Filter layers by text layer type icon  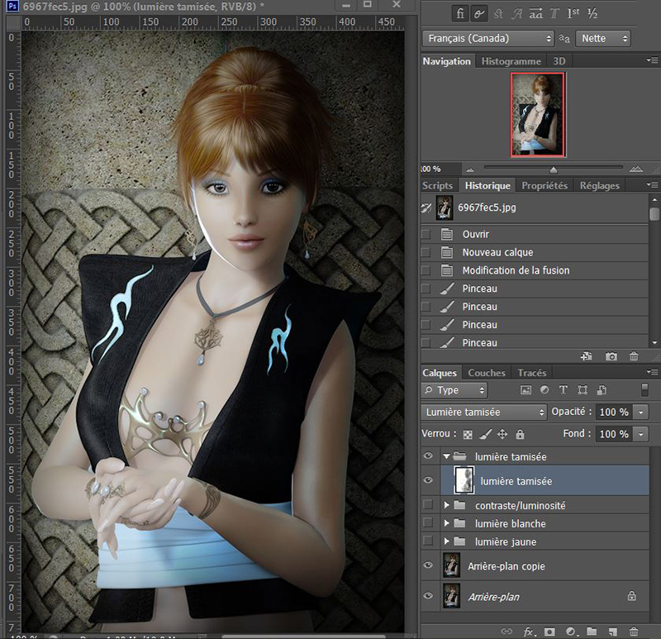coord(564,390)
